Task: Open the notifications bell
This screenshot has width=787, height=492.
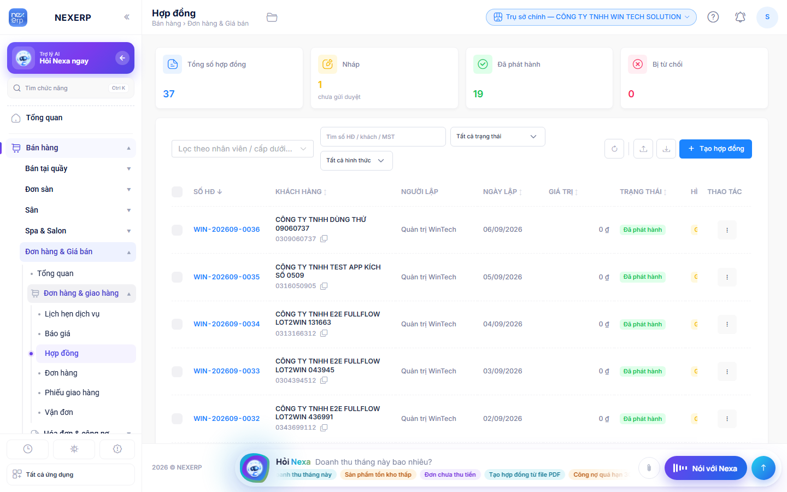Action: [740, 17]
